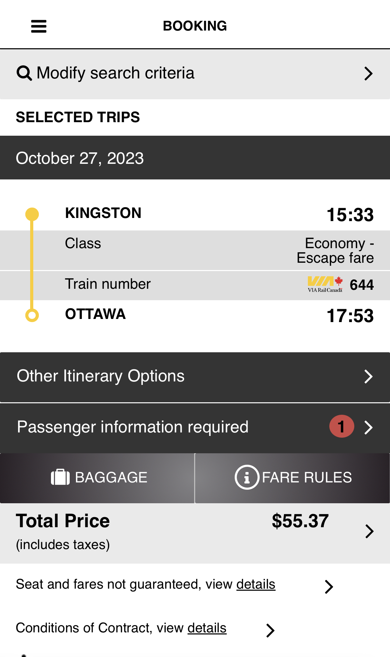The width and height of the screenshot is (390, 657).
Task: Click Kingston departure station marker
Action: (x=32, y=214)
